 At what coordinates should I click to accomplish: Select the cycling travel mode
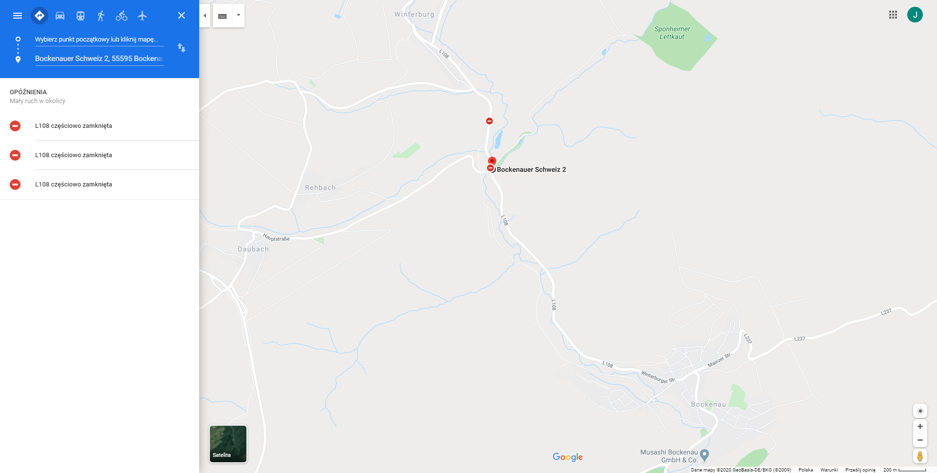click(x=122, y=16)
